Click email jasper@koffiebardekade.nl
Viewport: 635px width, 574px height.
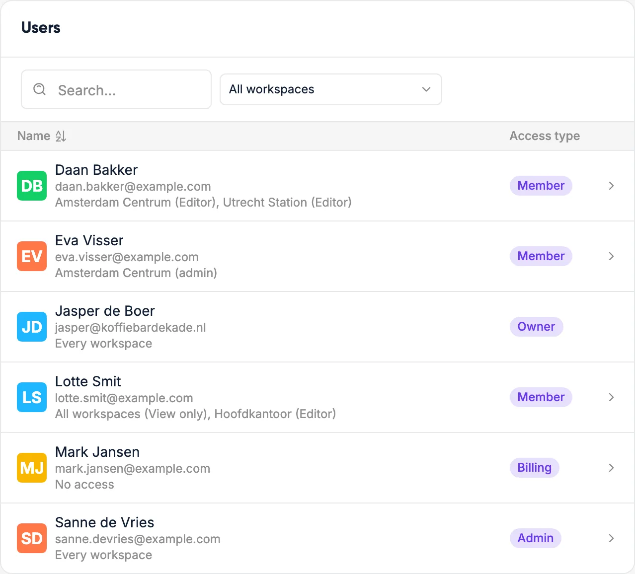pos(131,328)
